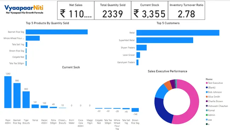Image resolution: width=230 pixels, height=130 pixels.
Task: Select the Retail customer bar
Action: [x=178, y=33]
